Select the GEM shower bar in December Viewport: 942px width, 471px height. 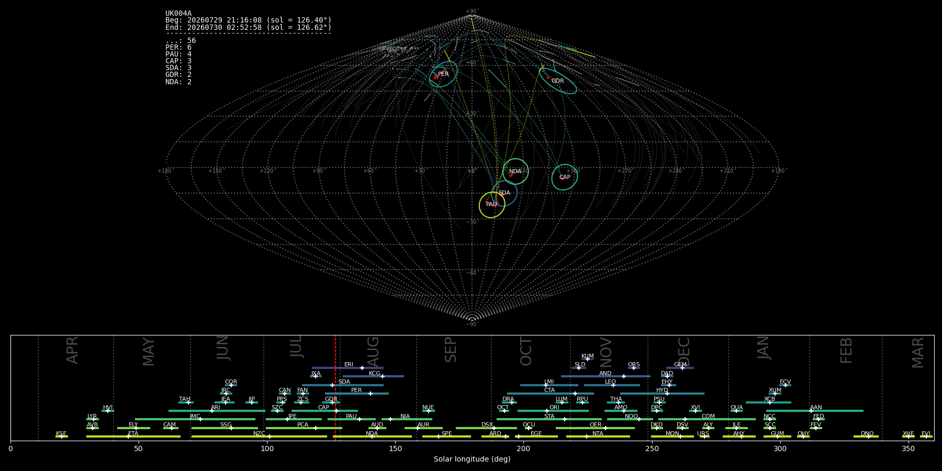pyautogui.click(x=680, y=368)
